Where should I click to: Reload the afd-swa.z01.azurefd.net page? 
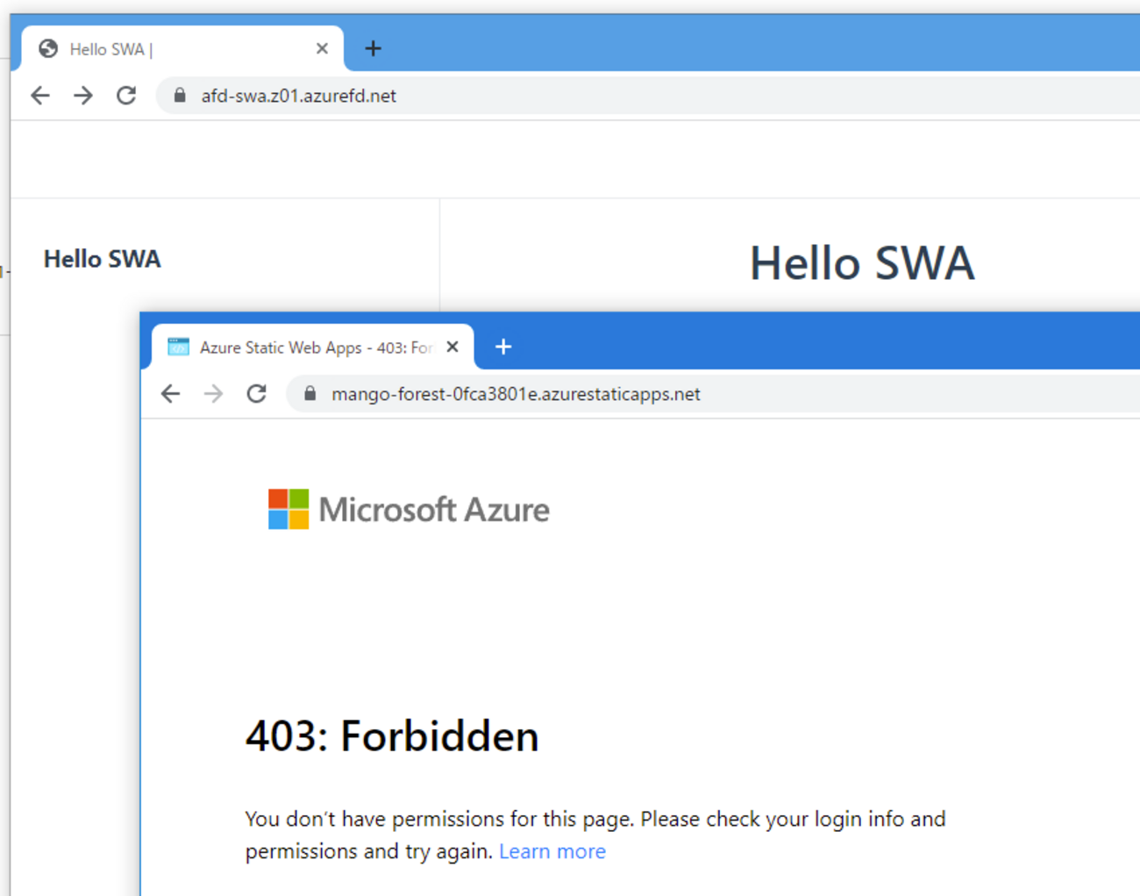tap(126, 96)
